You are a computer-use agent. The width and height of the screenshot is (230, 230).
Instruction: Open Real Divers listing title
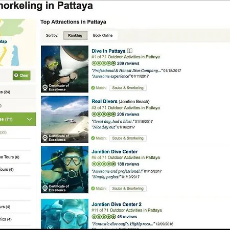pos(104,101)
